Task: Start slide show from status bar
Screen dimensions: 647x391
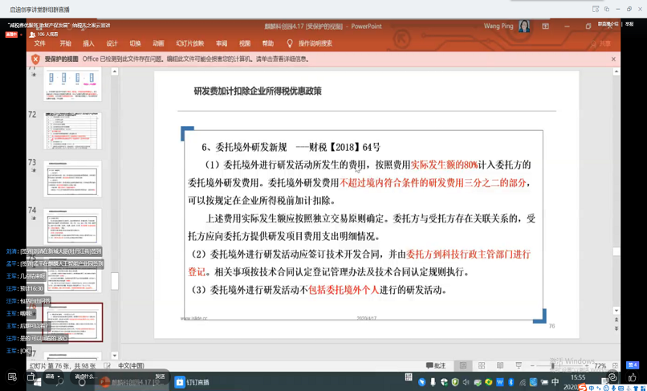Action: [519, 366]
